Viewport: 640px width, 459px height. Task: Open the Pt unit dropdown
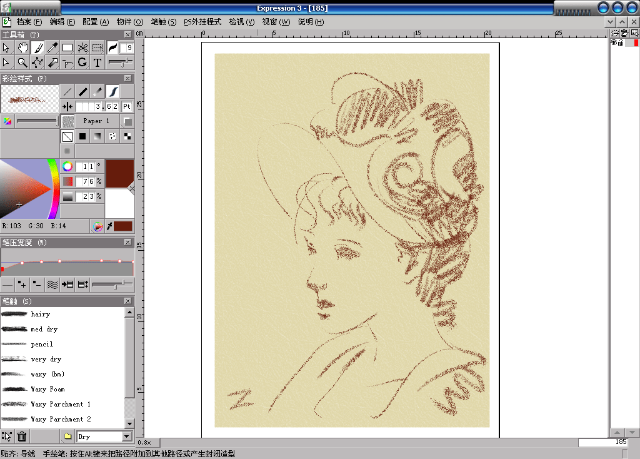click(127, 106)
